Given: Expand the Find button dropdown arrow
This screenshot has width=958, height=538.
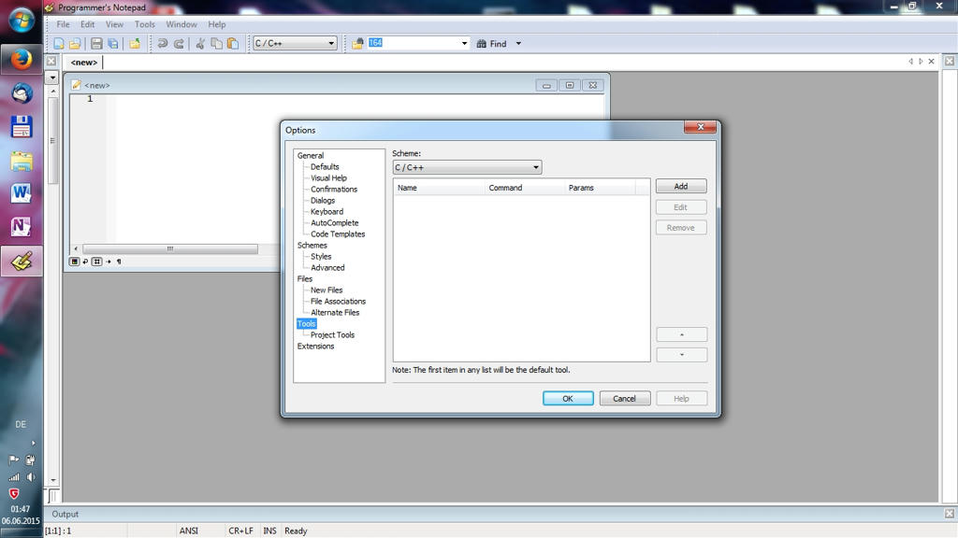Looking at the screenshot, I should (518, 44).
